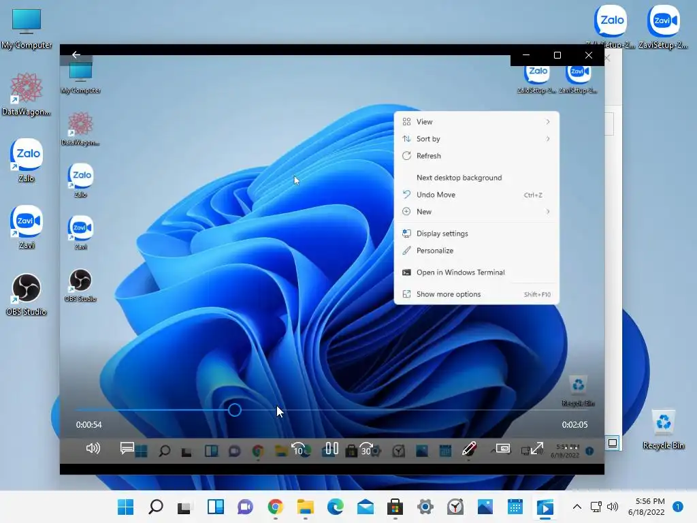Click the Movies & TV taskbar icon
Screen dimensions: 697x523
click(x=545, y=507)
